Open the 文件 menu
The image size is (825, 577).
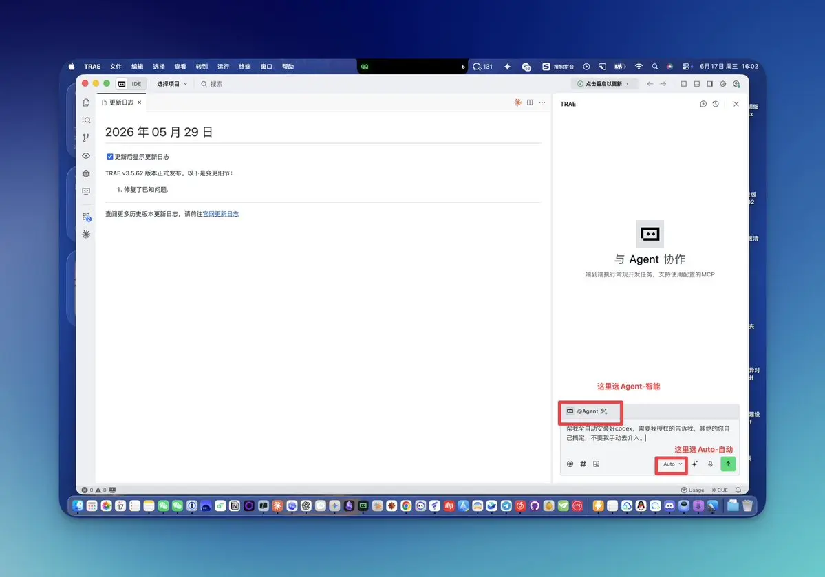[116, 67]
